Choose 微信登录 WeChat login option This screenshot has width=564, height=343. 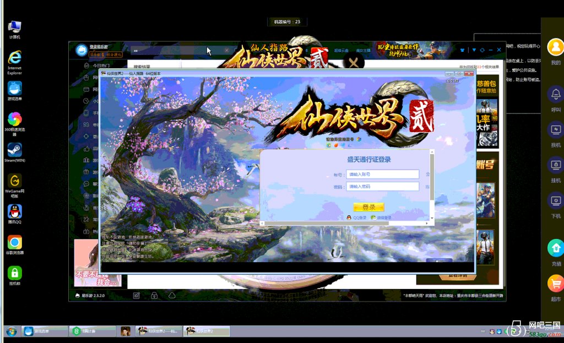381,217
